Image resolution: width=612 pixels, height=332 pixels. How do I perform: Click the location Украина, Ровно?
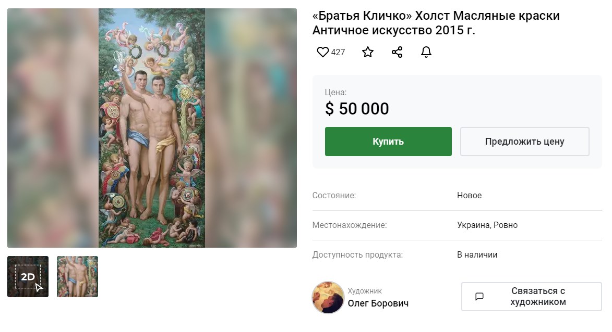point(487,225)
